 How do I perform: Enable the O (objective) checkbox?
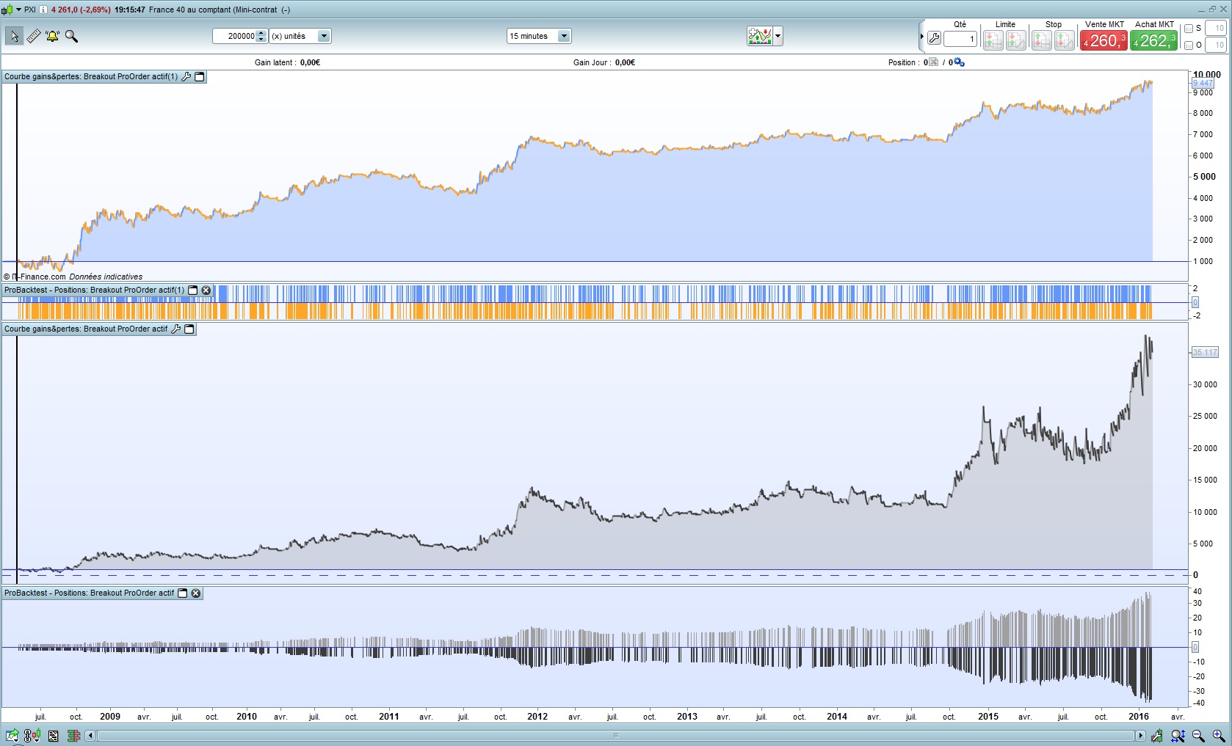tap(1189, 45)
